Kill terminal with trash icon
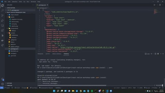This screenshot has width=165, height=93. pyautogui.click(x=158, y=54)
